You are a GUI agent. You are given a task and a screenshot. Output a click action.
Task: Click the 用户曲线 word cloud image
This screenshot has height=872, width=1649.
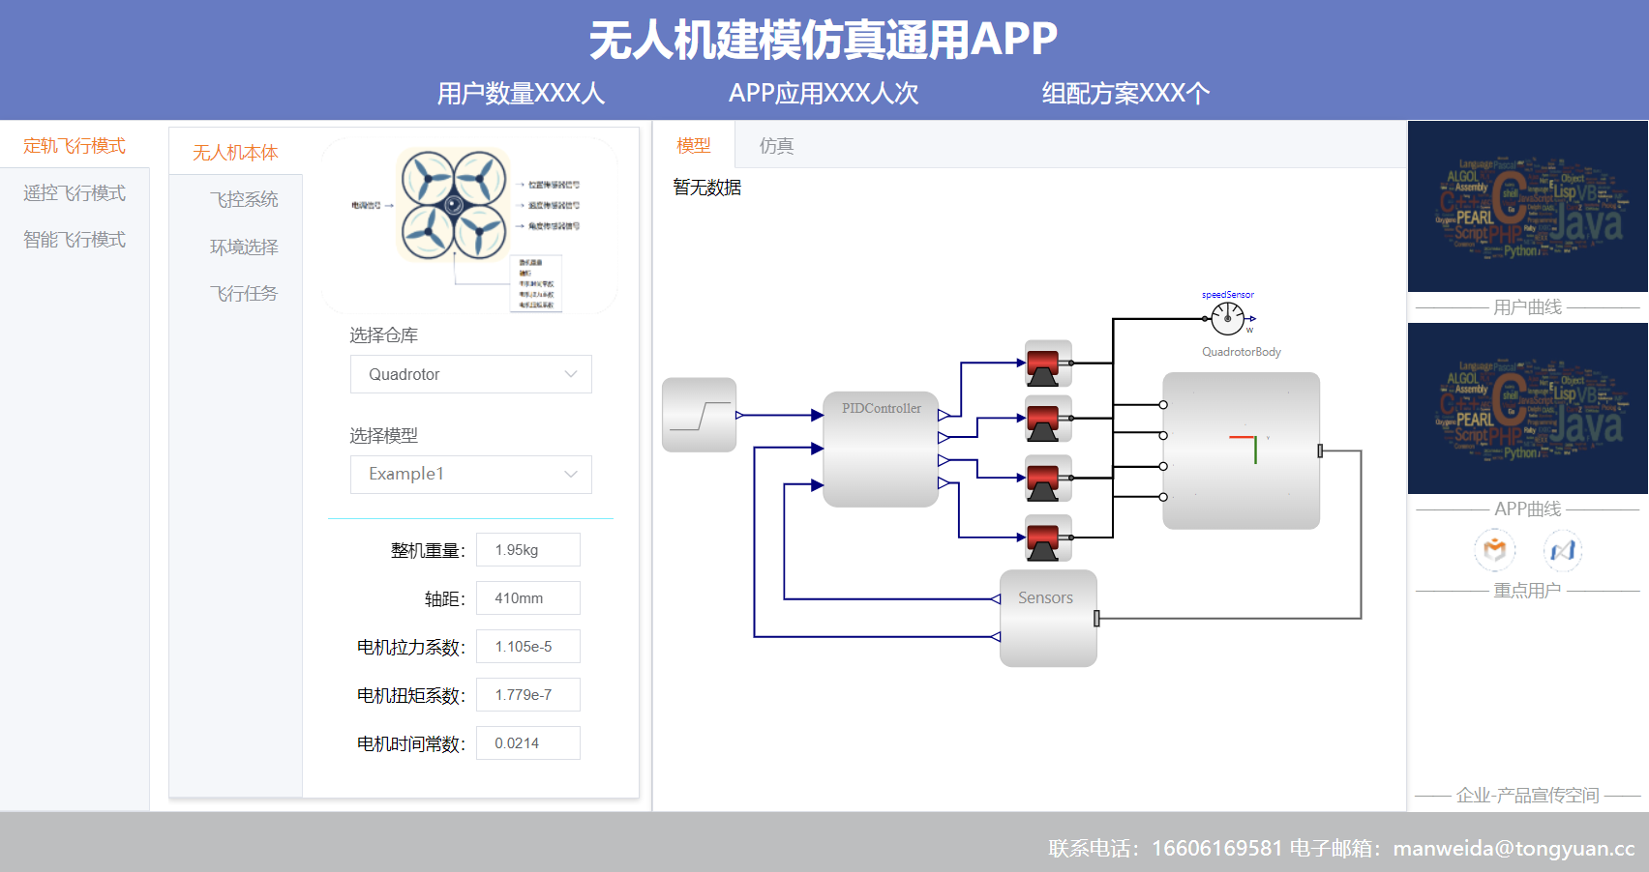click(1528, 207)
